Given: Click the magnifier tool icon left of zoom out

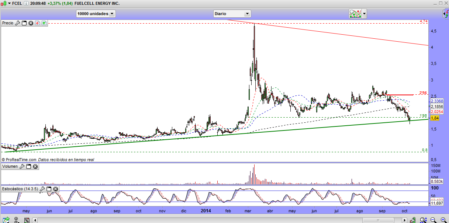Looking at the screenshot, I should [423, 220].
